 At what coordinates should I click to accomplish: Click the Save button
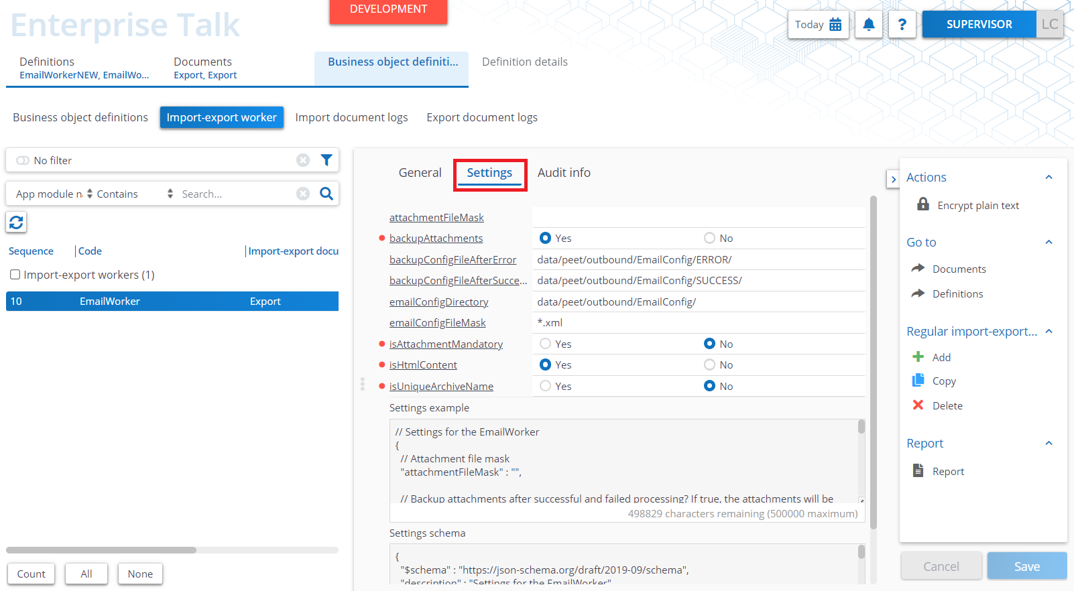tap(1026, 566)
